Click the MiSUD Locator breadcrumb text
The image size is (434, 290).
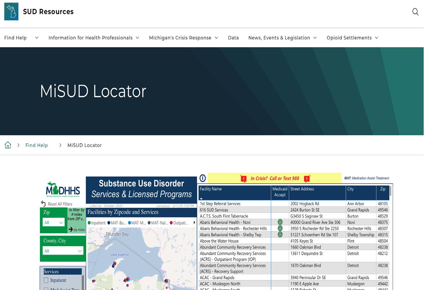85,145
